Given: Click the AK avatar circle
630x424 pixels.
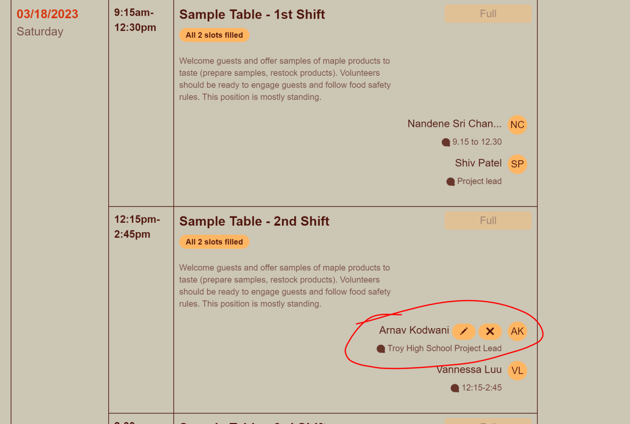Looking at the screenshot, I should click(517, 332).
